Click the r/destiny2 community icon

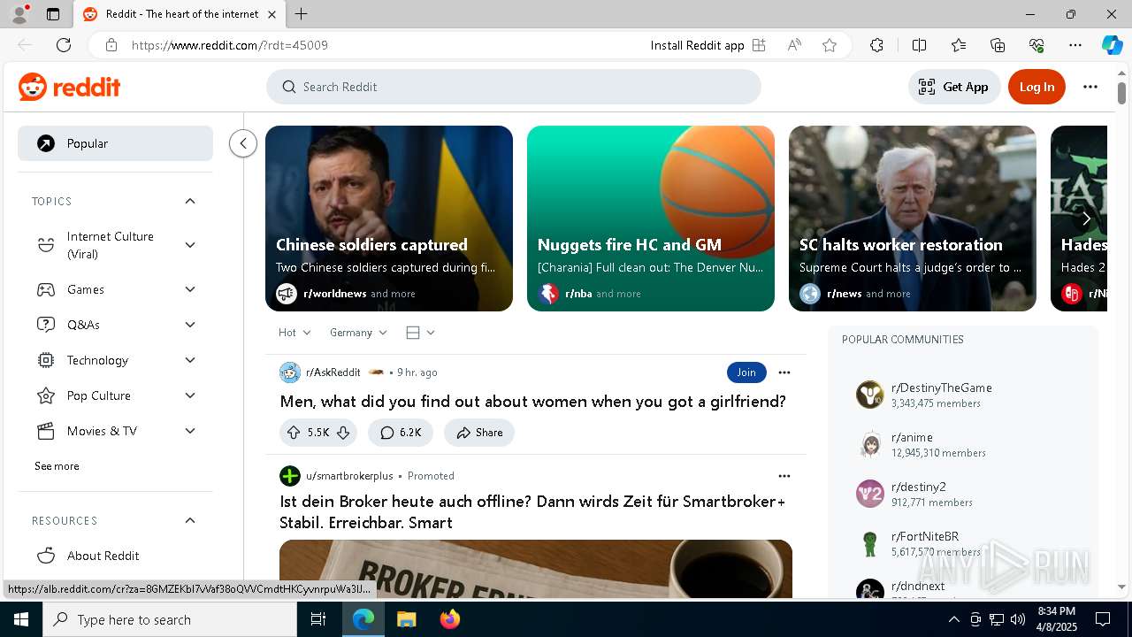tap(870, 494)
